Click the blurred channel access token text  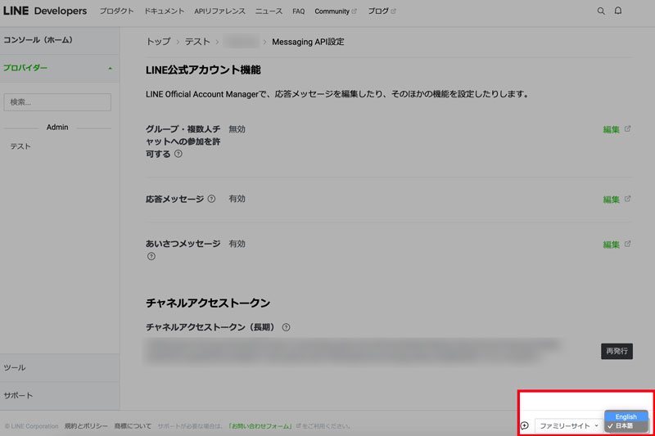[x=353, y=350]
